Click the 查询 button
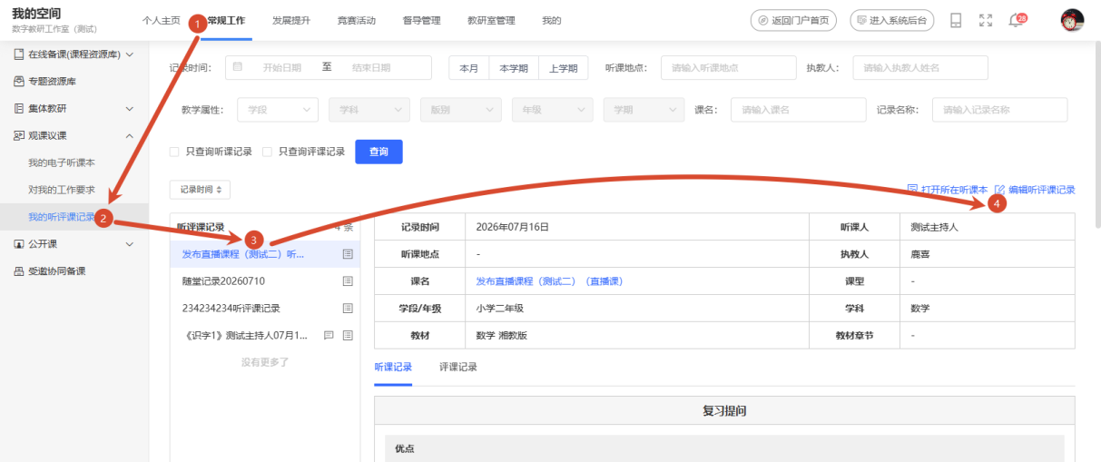 (378, 152)
